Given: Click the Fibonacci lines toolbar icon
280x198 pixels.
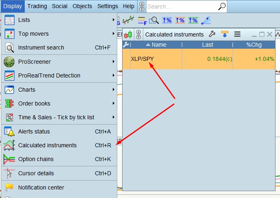Looking at the screenshot, I should [142, 21].
